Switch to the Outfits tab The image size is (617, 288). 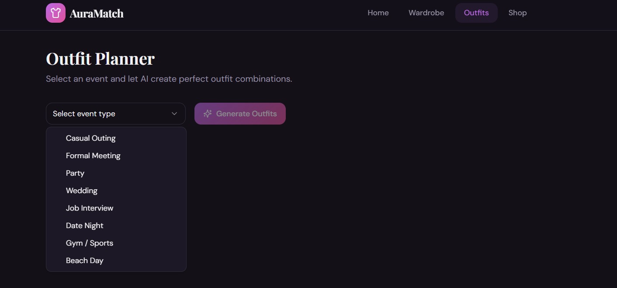[x=476, y=13]
